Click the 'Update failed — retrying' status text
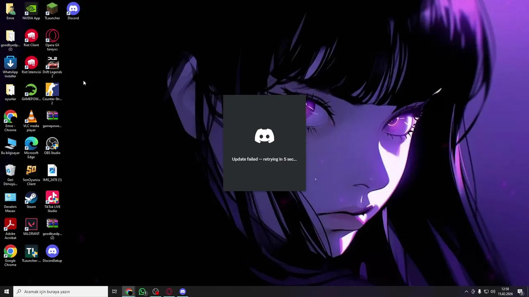The height and width of the screenshot is (297, 529). 264,159
